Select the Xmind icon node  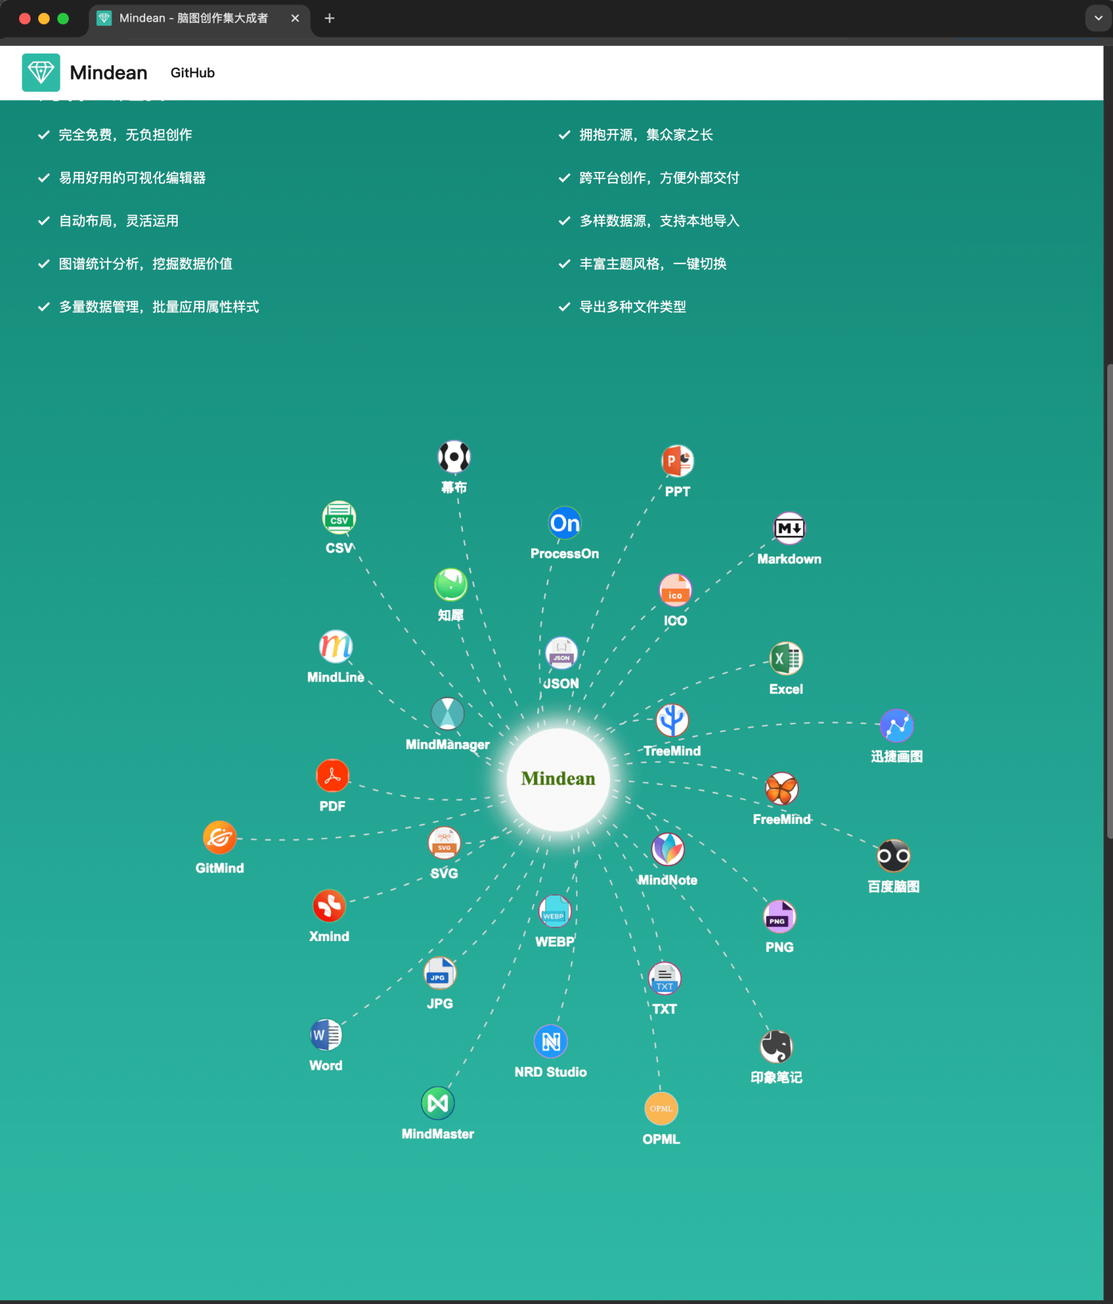click(329, 905)
